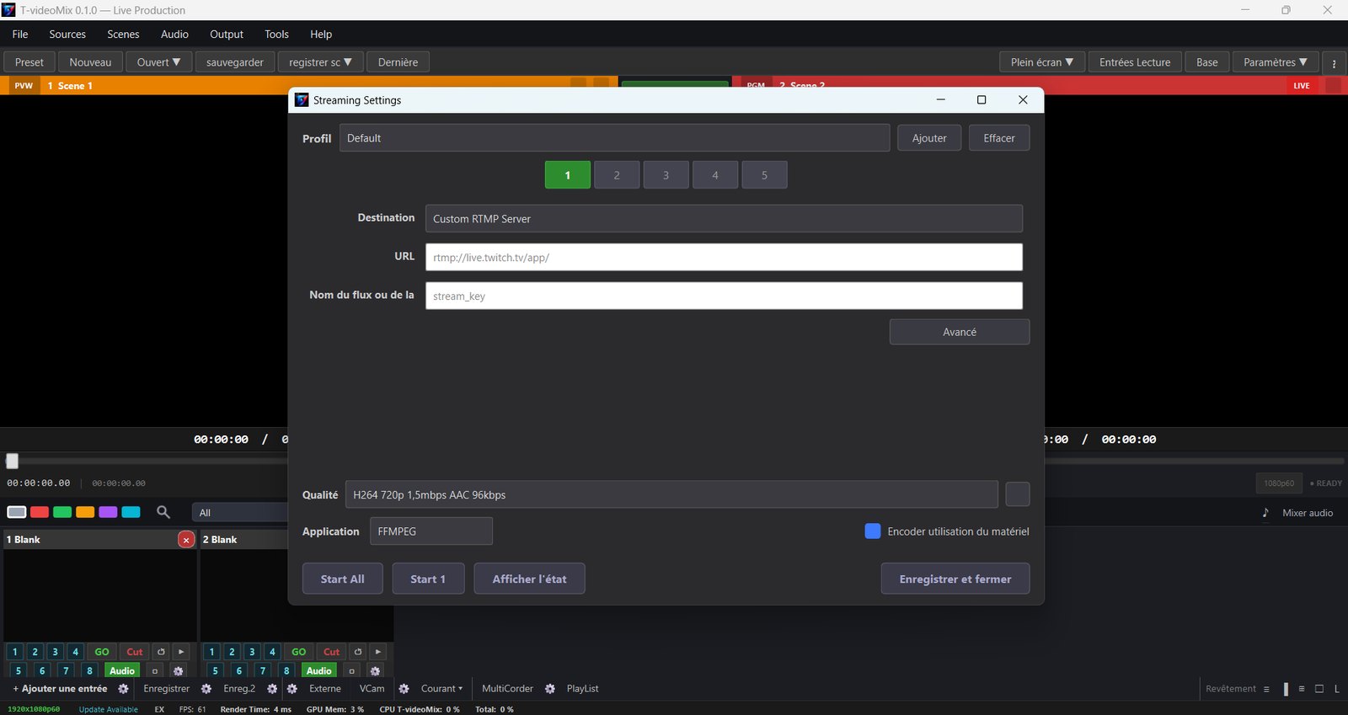Select the purple color filter swatch
Viewport: 1348px width, 715px height.
108,512
